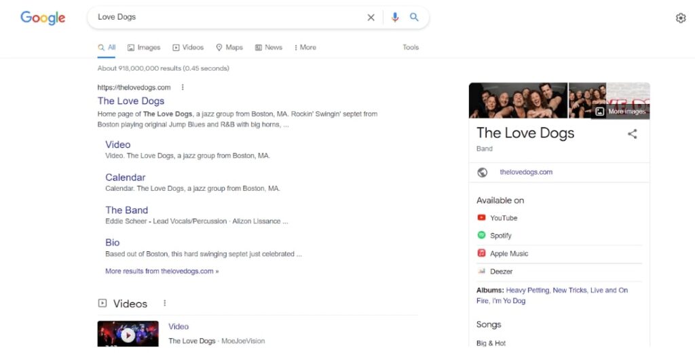
Task: Open the large band photo in knowledge panel
Action: point(518,101)
